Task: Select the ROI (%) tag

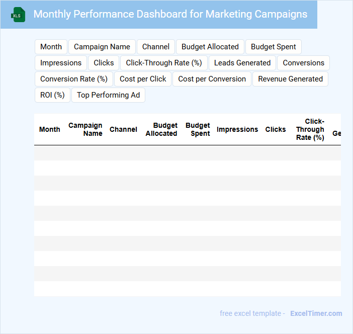Action: coord(52,95)
